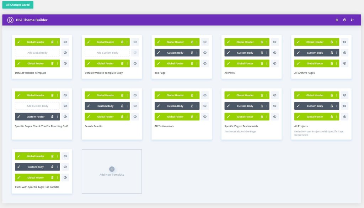Hide Custom Body in 404 Page
364x208 pixels.
[x=205, y=53]
